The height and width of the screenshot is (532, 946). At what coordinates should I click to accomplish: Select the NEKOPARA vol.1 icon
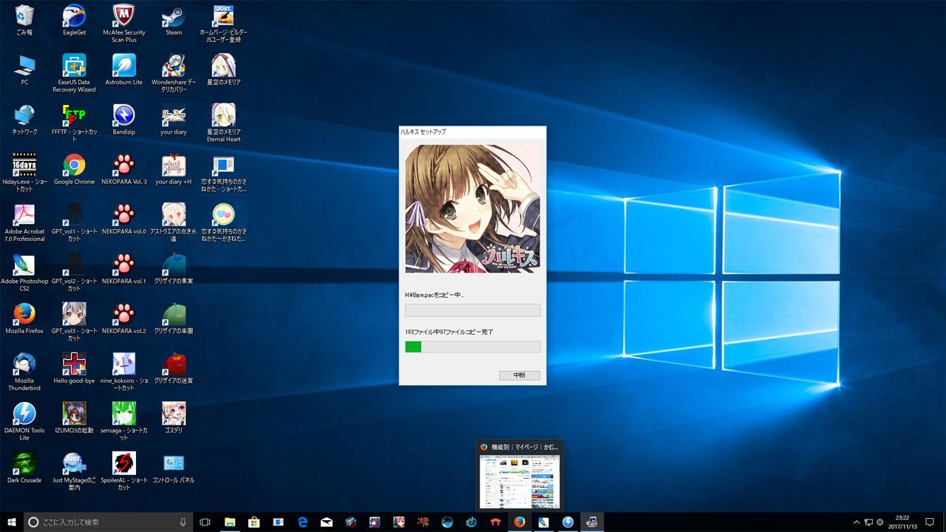click(x=123, y=268)
